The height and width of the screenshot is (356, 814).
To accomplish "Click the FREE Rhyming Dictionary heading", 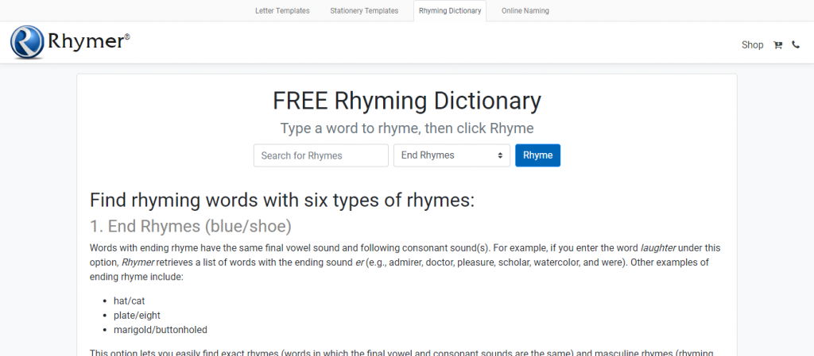I will [x=407, y=101].
